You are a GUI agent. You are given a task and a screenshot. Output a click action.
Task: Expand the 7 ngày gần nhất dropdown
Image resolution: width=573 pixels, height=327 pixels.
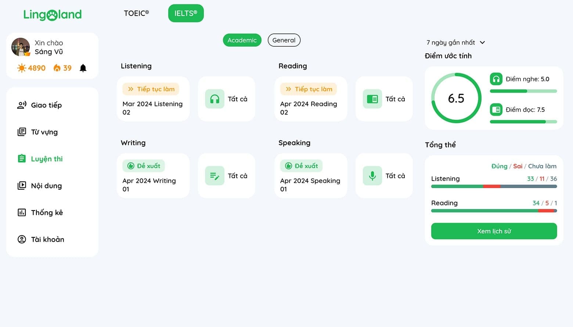tap(455, 43)
